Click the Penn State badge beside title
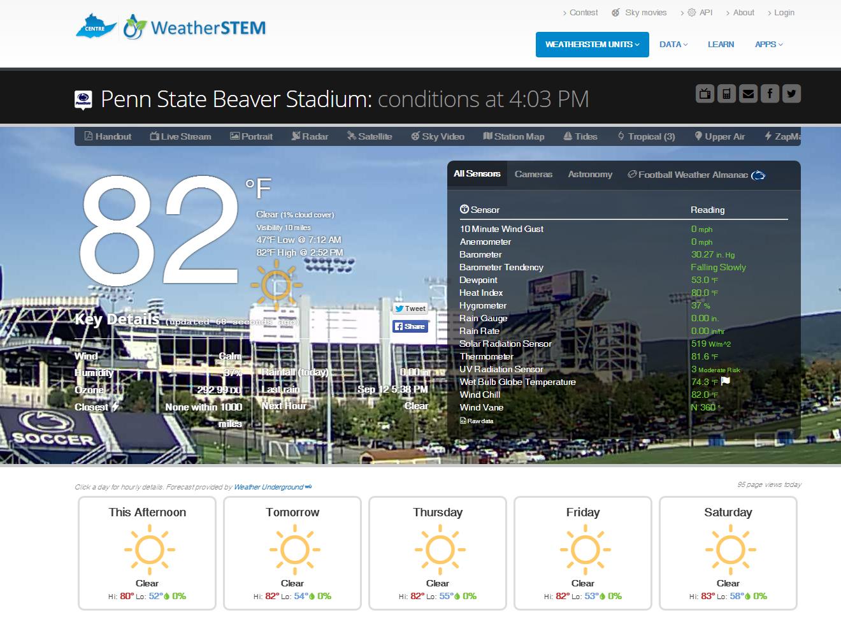Screen dimensions: 841x631 coord(83,100)
